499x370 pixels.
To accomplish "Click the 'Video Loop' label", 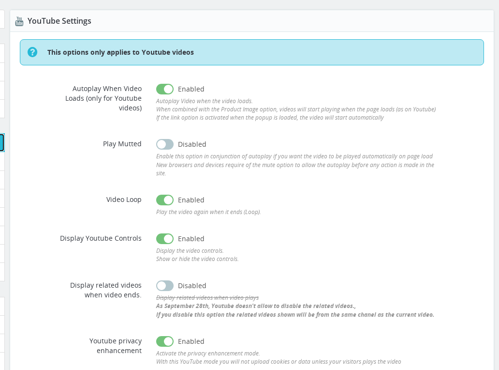I will (x=123, y=200).
